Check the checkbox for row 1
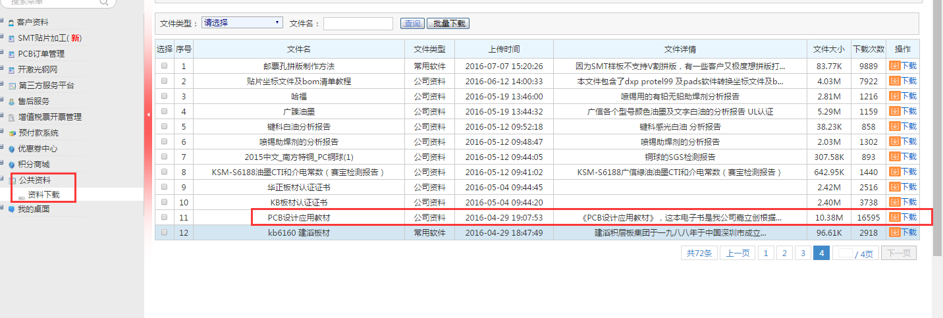The width and height of the screenshot is (943, 318). pos(164,66)
